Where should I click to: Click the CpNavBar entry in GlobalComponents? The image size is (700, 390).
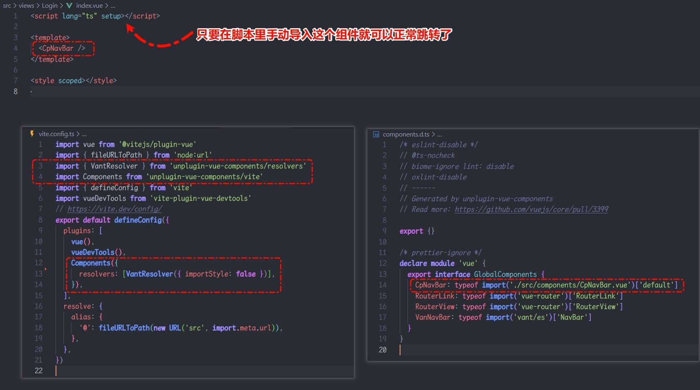431,285
